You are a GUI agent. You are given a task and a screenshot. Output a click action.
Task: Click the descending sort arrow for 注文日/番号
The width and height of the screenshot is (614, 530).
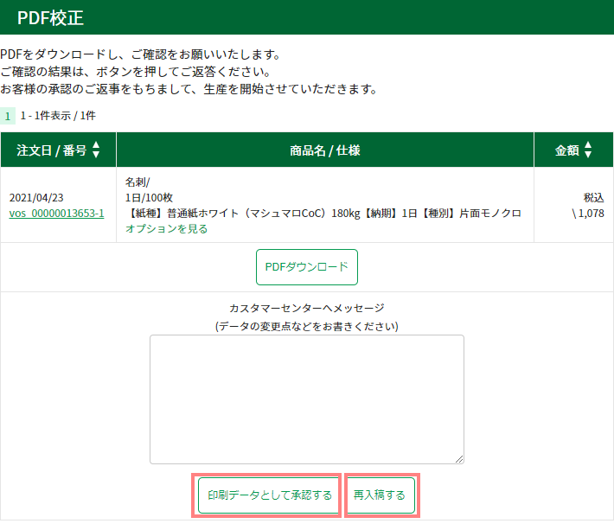point(96,155)
